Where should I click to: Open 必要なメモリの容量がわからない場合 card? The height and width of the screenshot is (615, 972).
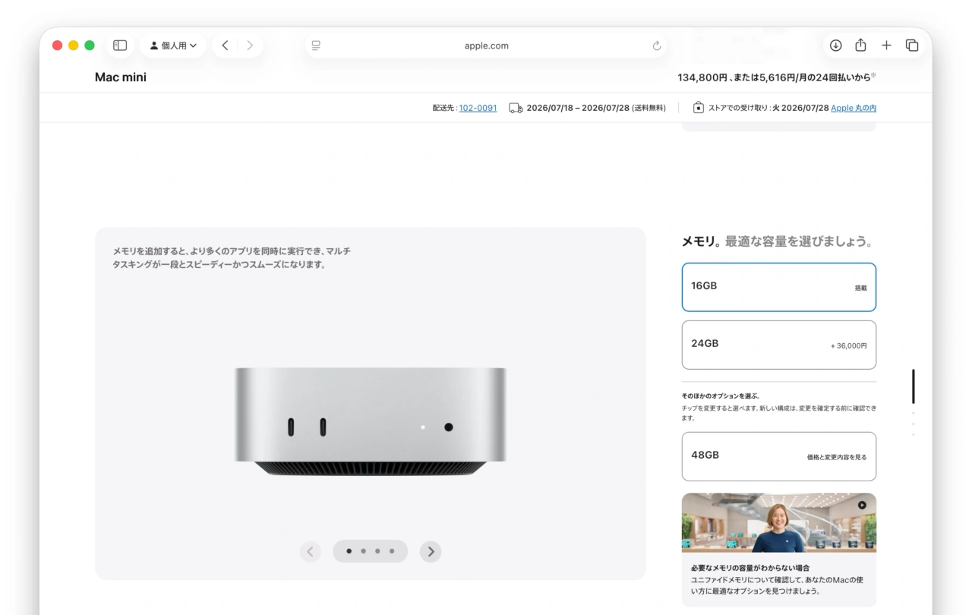[x=779, y=550]
